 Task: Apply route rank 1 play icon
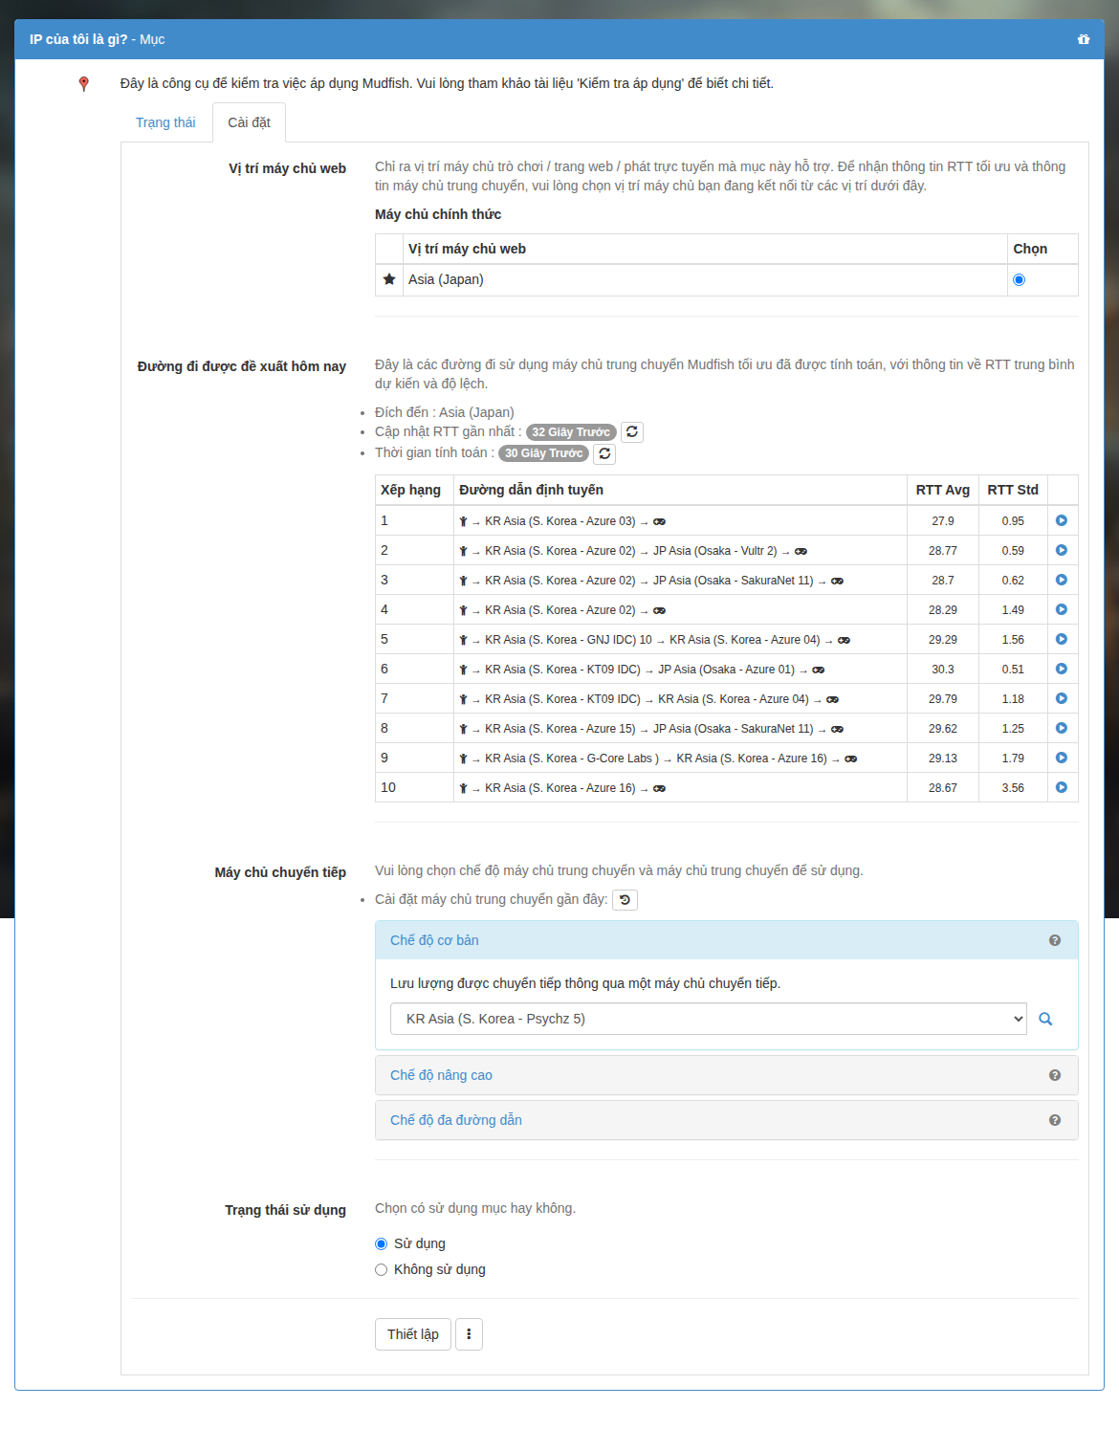[x=1062, y=520]
